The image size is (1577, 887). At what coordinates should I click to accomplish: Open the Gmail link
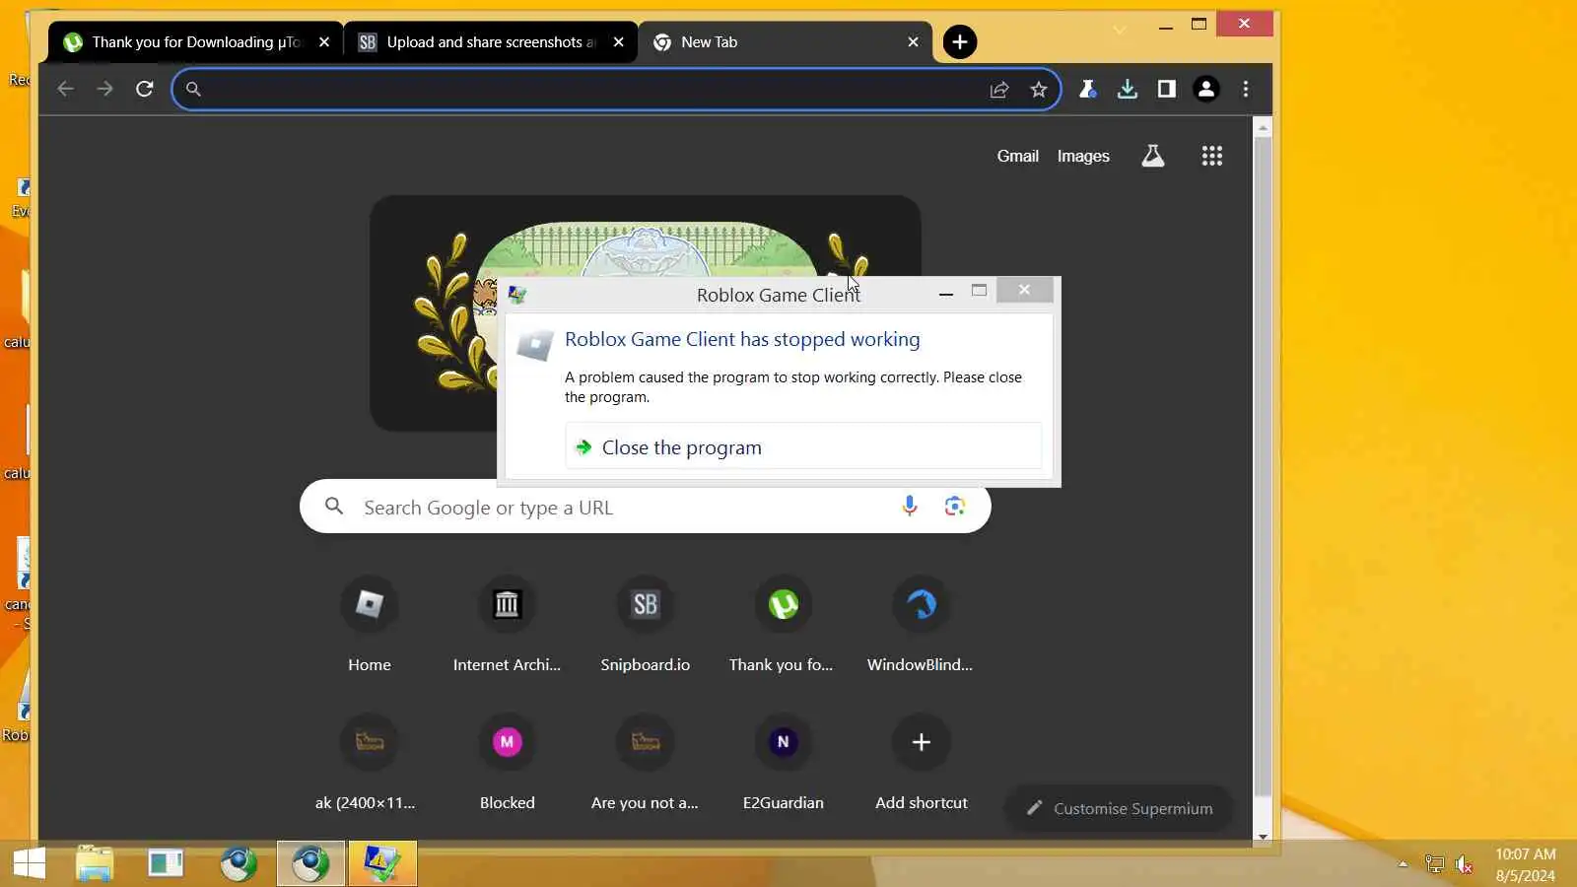(x=1018, y=156)
